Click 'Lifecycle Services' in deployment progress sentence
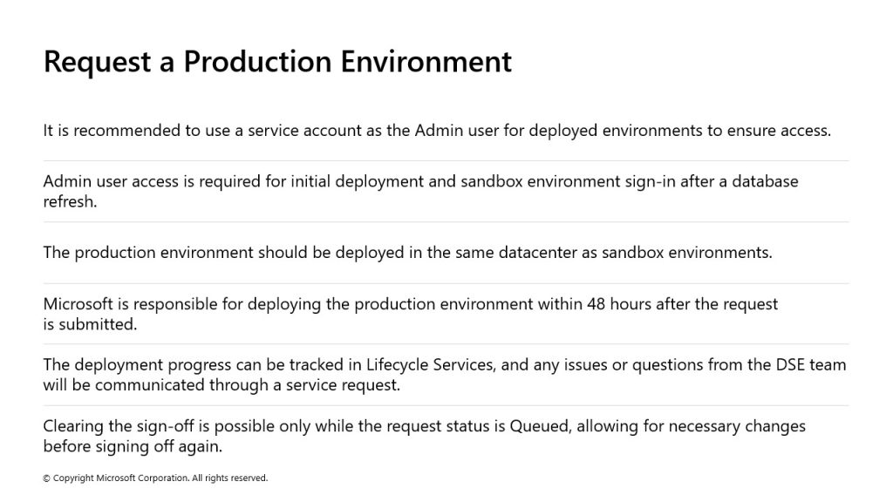This screenshot has height=502, width=893. tap(430, 365)
